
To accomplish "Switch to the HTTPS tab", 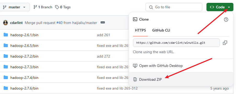I will pyautogui.click(x=140, y=30).
